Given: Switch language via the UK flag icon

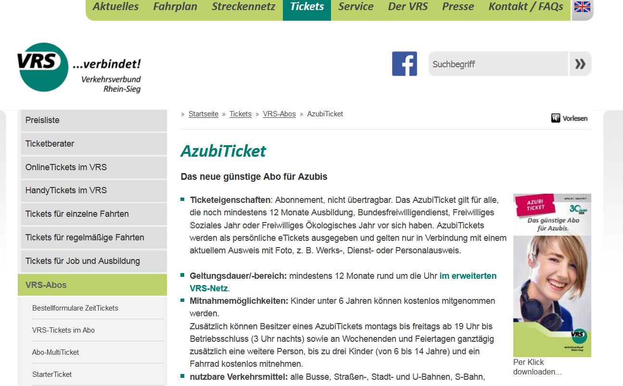Looking at the screenshot, I should pyautogui.click(x=582, y=7).
